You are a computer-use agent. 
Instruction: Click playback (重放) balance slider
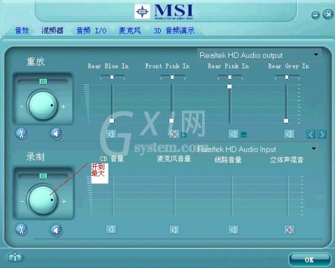point(43,81)
